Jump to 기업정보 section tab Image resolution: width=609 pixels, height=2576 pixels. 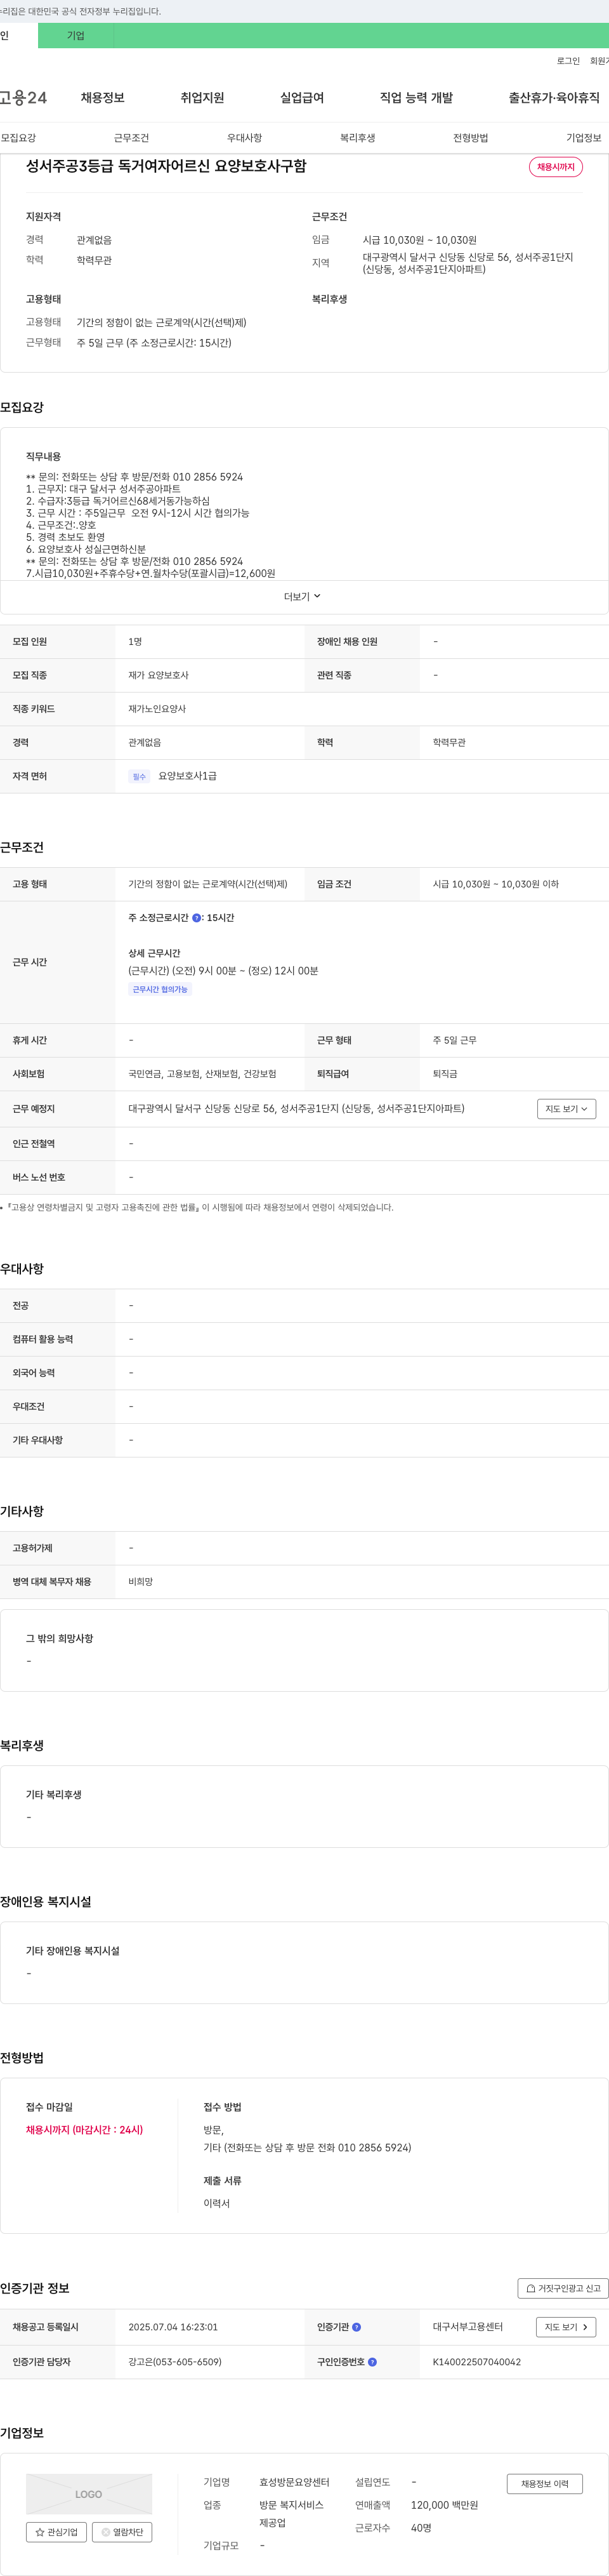584,138
